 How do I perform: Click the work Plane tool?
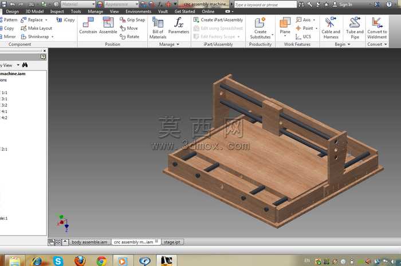coord(285,25)
